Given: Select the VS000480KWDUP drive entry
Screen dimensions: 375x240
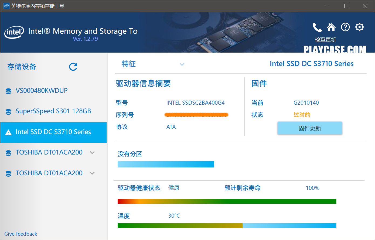Looking at the screenshot, I should [42, 91].
